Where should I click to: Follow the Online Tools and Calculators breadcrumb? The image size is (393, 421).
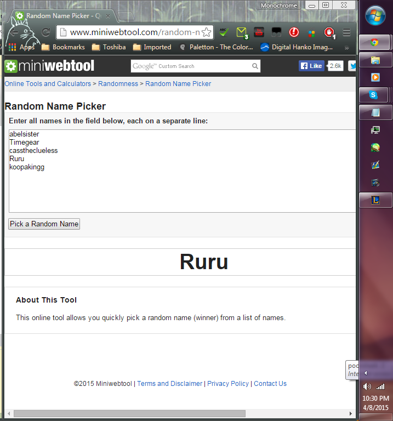point(48,84)
